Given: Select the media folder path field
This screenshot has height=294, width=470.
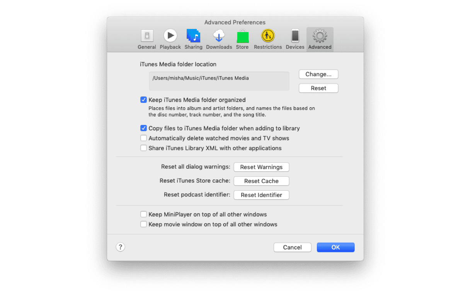Looking at the screenshot, I should point(219,81).
